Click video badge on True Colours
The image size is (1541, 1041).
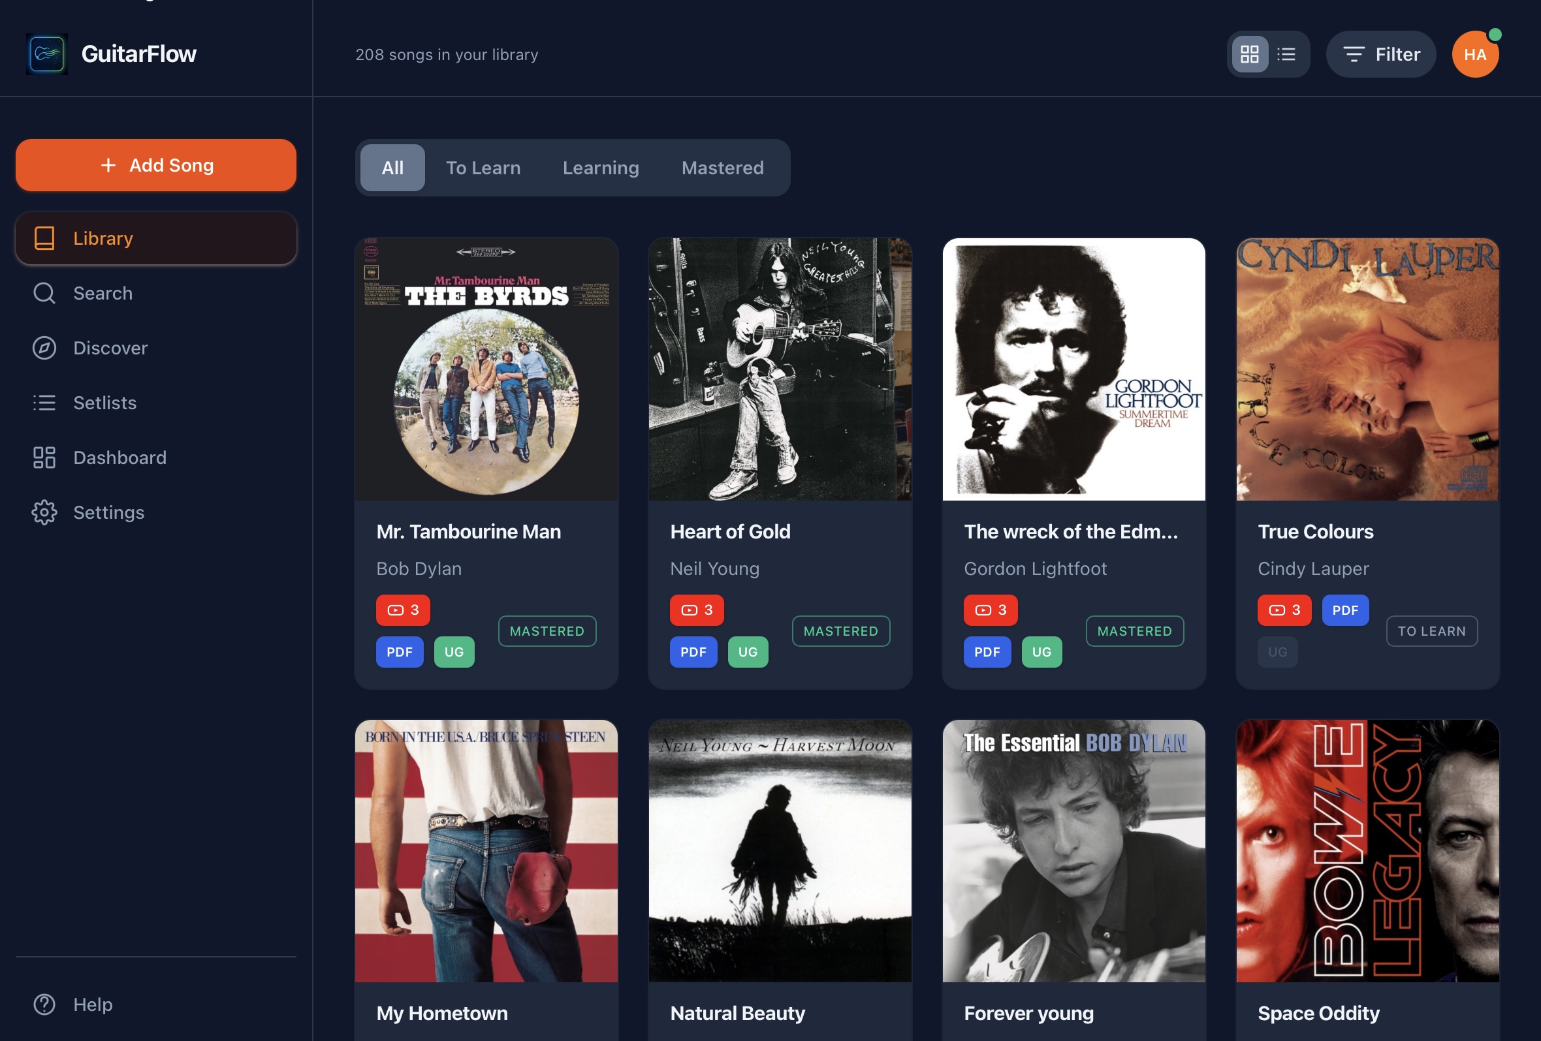1284,610
